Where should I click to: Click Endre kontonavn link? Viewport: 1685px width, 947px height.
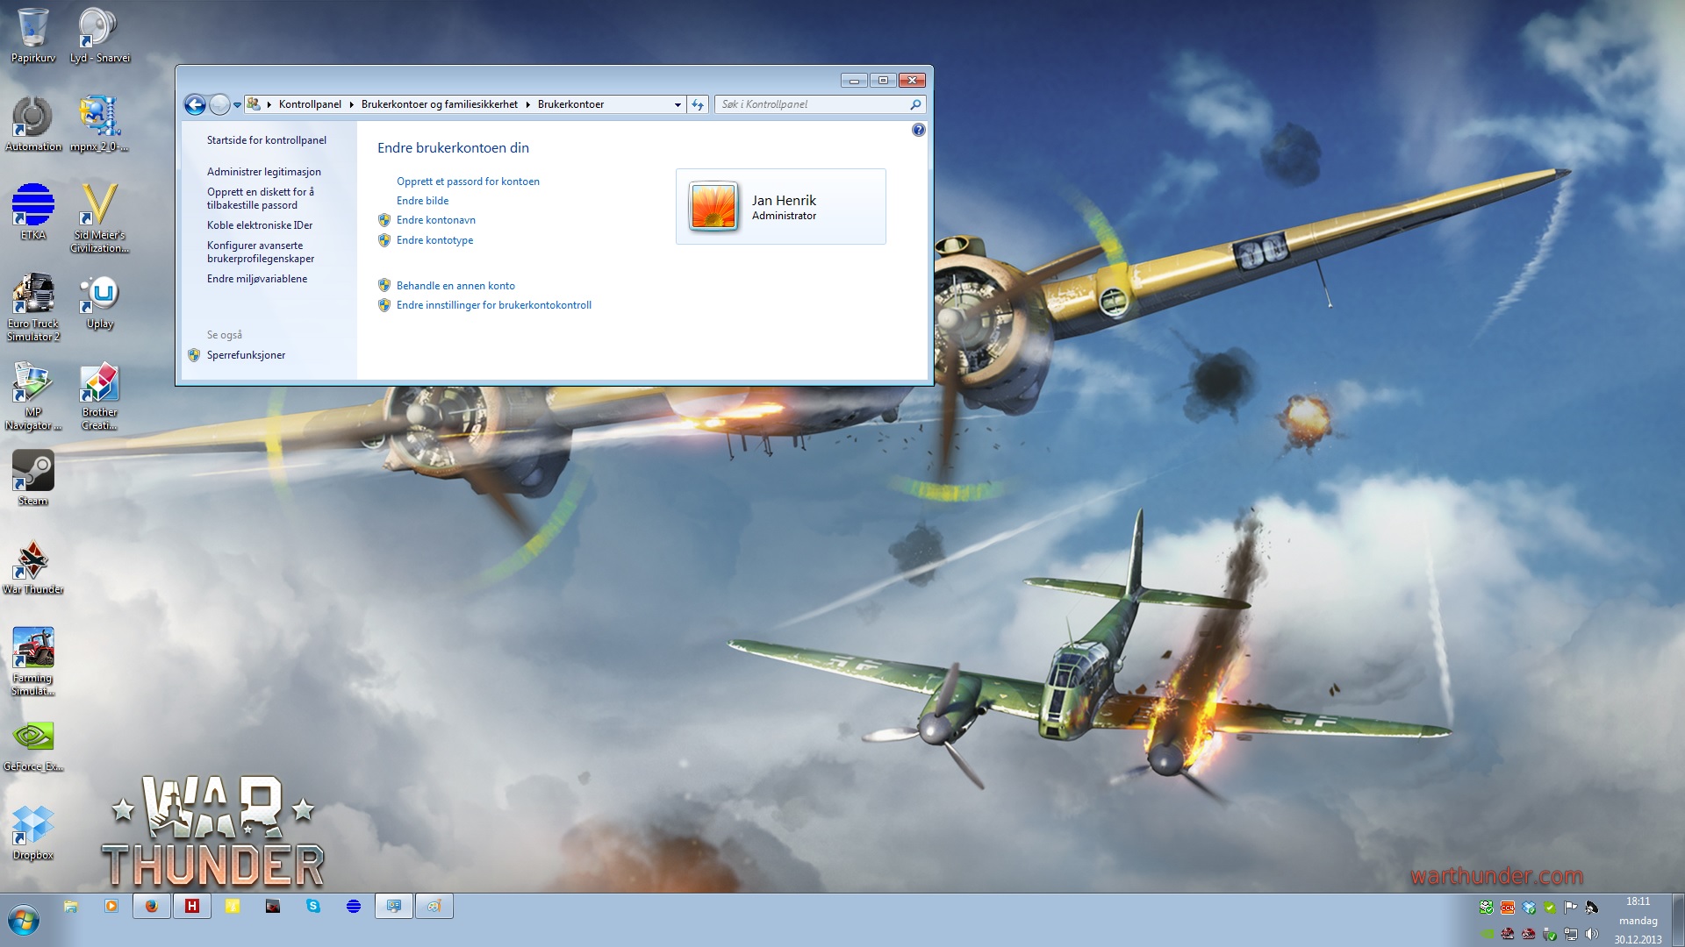pos(436,220)
